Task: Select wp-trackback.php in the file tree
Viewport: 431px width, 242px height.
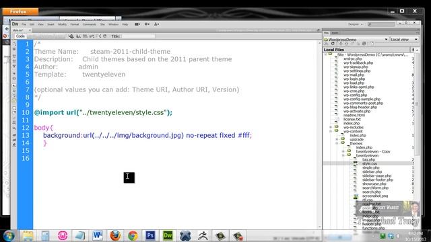Action: click(x=358, y=63)
